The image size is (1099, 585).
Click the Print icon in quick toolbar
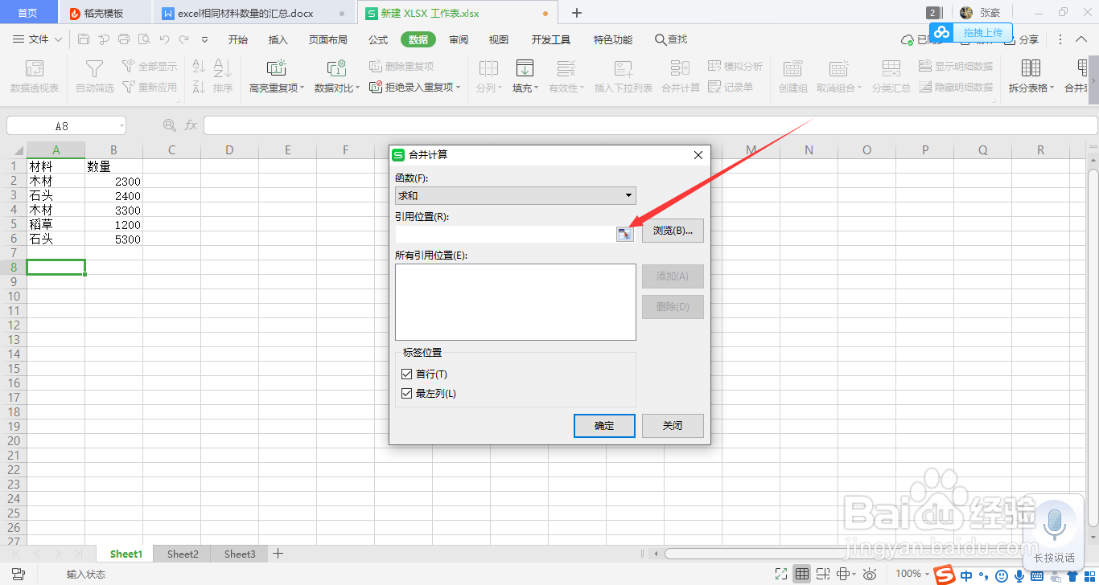(124, 39)
